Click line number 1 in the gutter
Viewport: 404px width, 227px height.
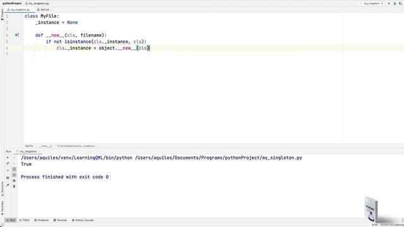(x=7, y=16)
